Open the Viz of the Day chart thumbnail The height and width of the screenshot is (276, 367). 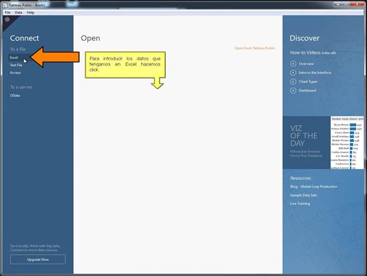tap(347, 143)
